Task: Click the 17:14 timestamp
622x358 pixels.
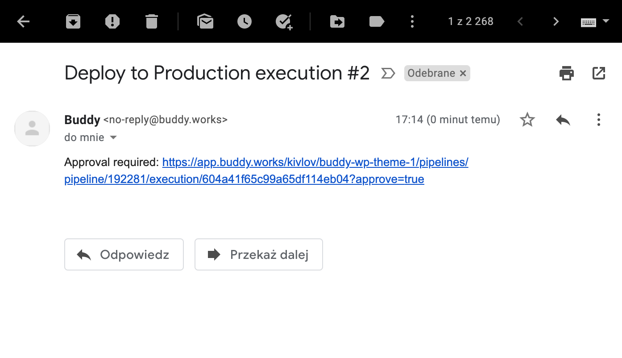Action: [448, 120]
